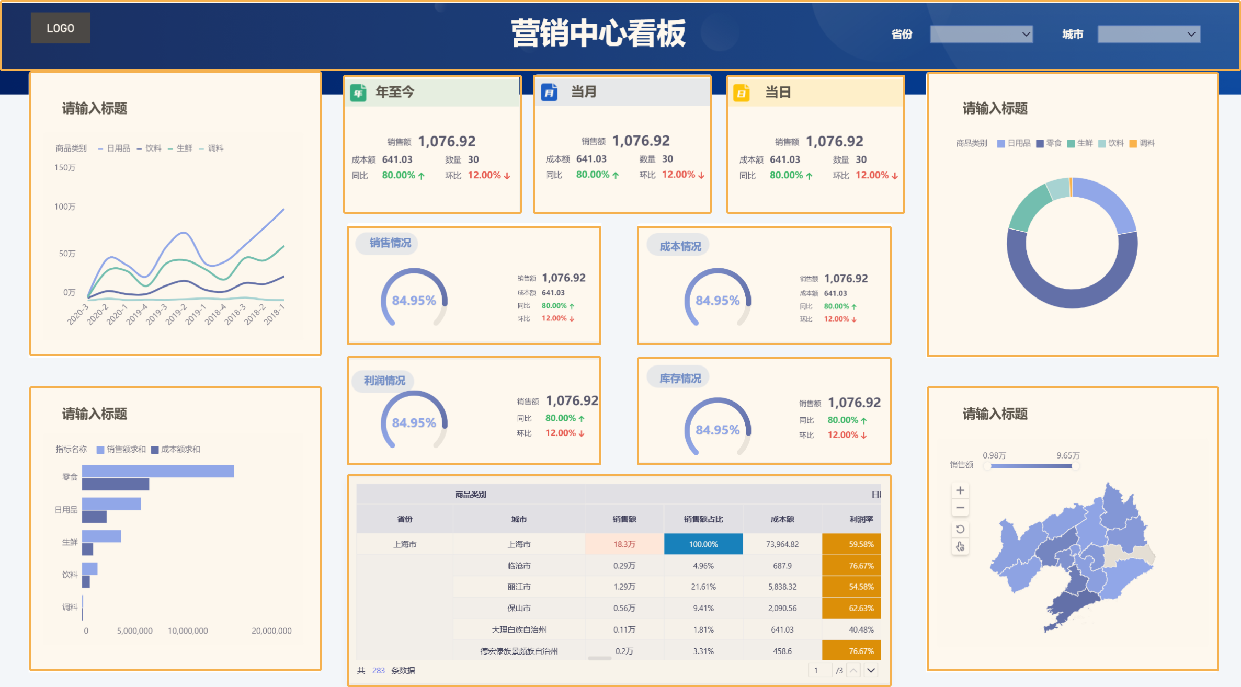Click the LOGO button
Image resolution: width=1241 pixels, height=687 pixels.
pyautogui.click(x=60, y=28)
